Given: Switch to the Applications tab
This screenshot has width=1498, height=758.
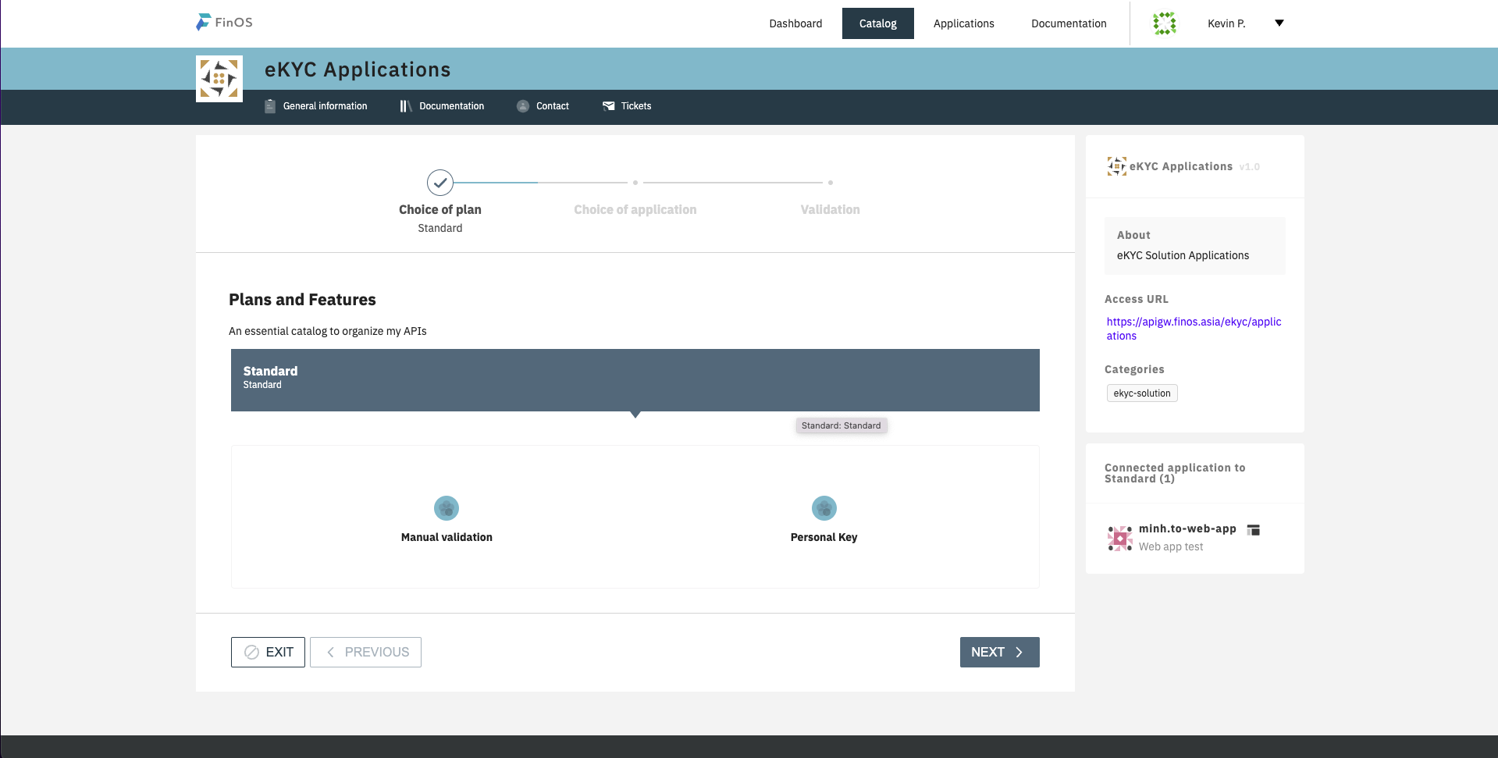Looking at the screenshot, I should tap(963, 23).
